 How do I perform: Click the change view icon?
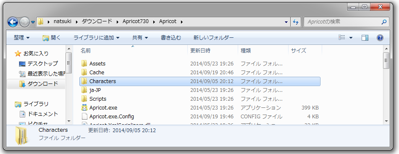click(x=342, y=38)
